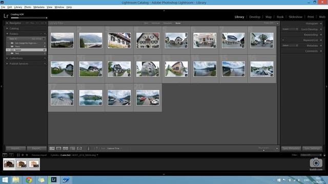328x184 pixels.
Task: Switch to the Map module
Action: tap(269, 17)
